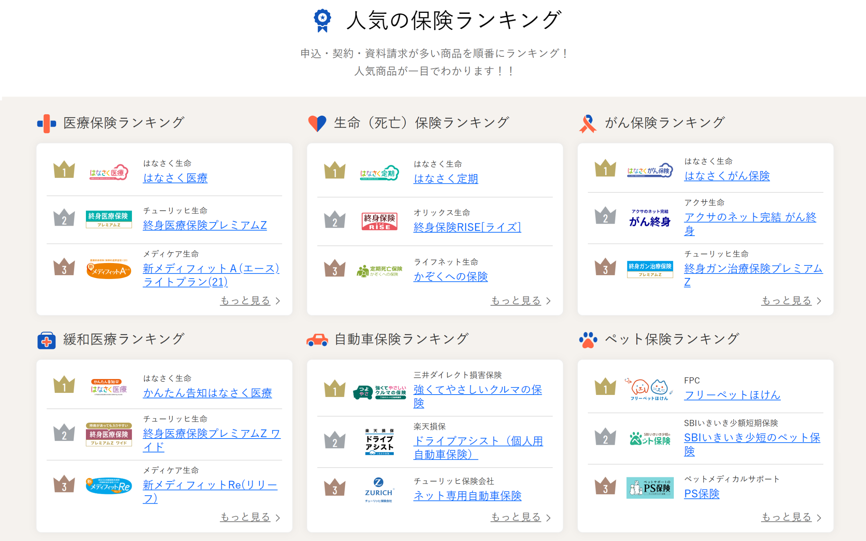866x541 pixels.
Task: Click the blue award ribbon icon beside page title
Action: [x=322, y=20]
